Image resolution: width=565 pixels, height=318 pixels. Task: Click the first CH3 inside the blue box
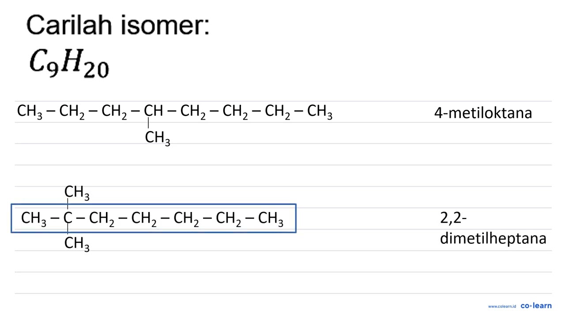click(34, 218)
